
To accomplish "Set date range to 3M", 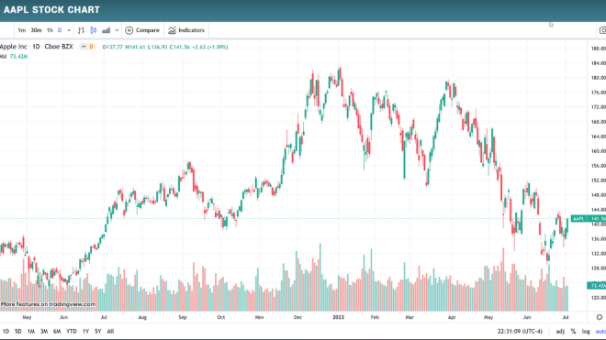I will pos(44,331).
